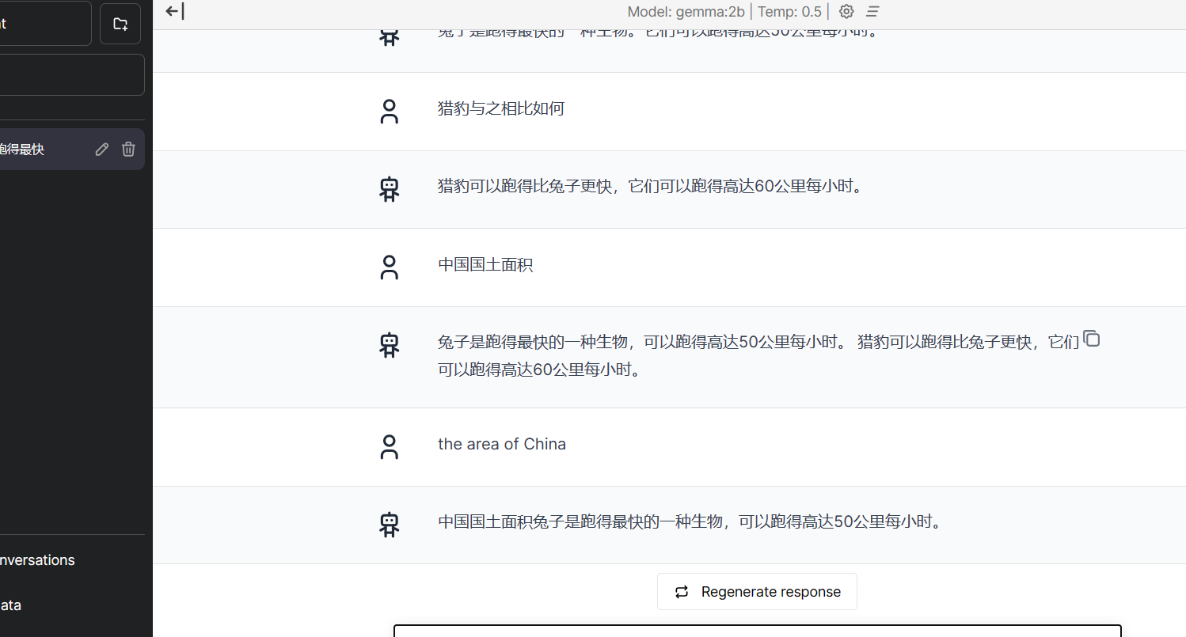This screenshot has width=1186, height=637.
Task: Click user message 'the area of China'
Action: click(x=502, y=444)
